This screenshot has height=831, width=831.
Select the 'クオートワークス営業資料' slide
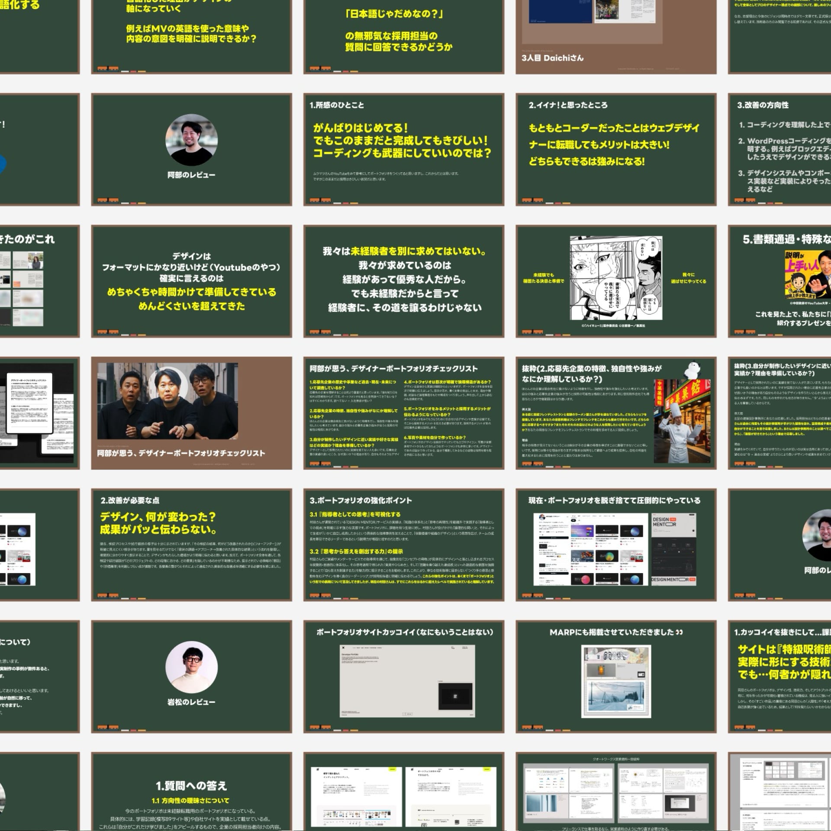[x=616, y=792]
